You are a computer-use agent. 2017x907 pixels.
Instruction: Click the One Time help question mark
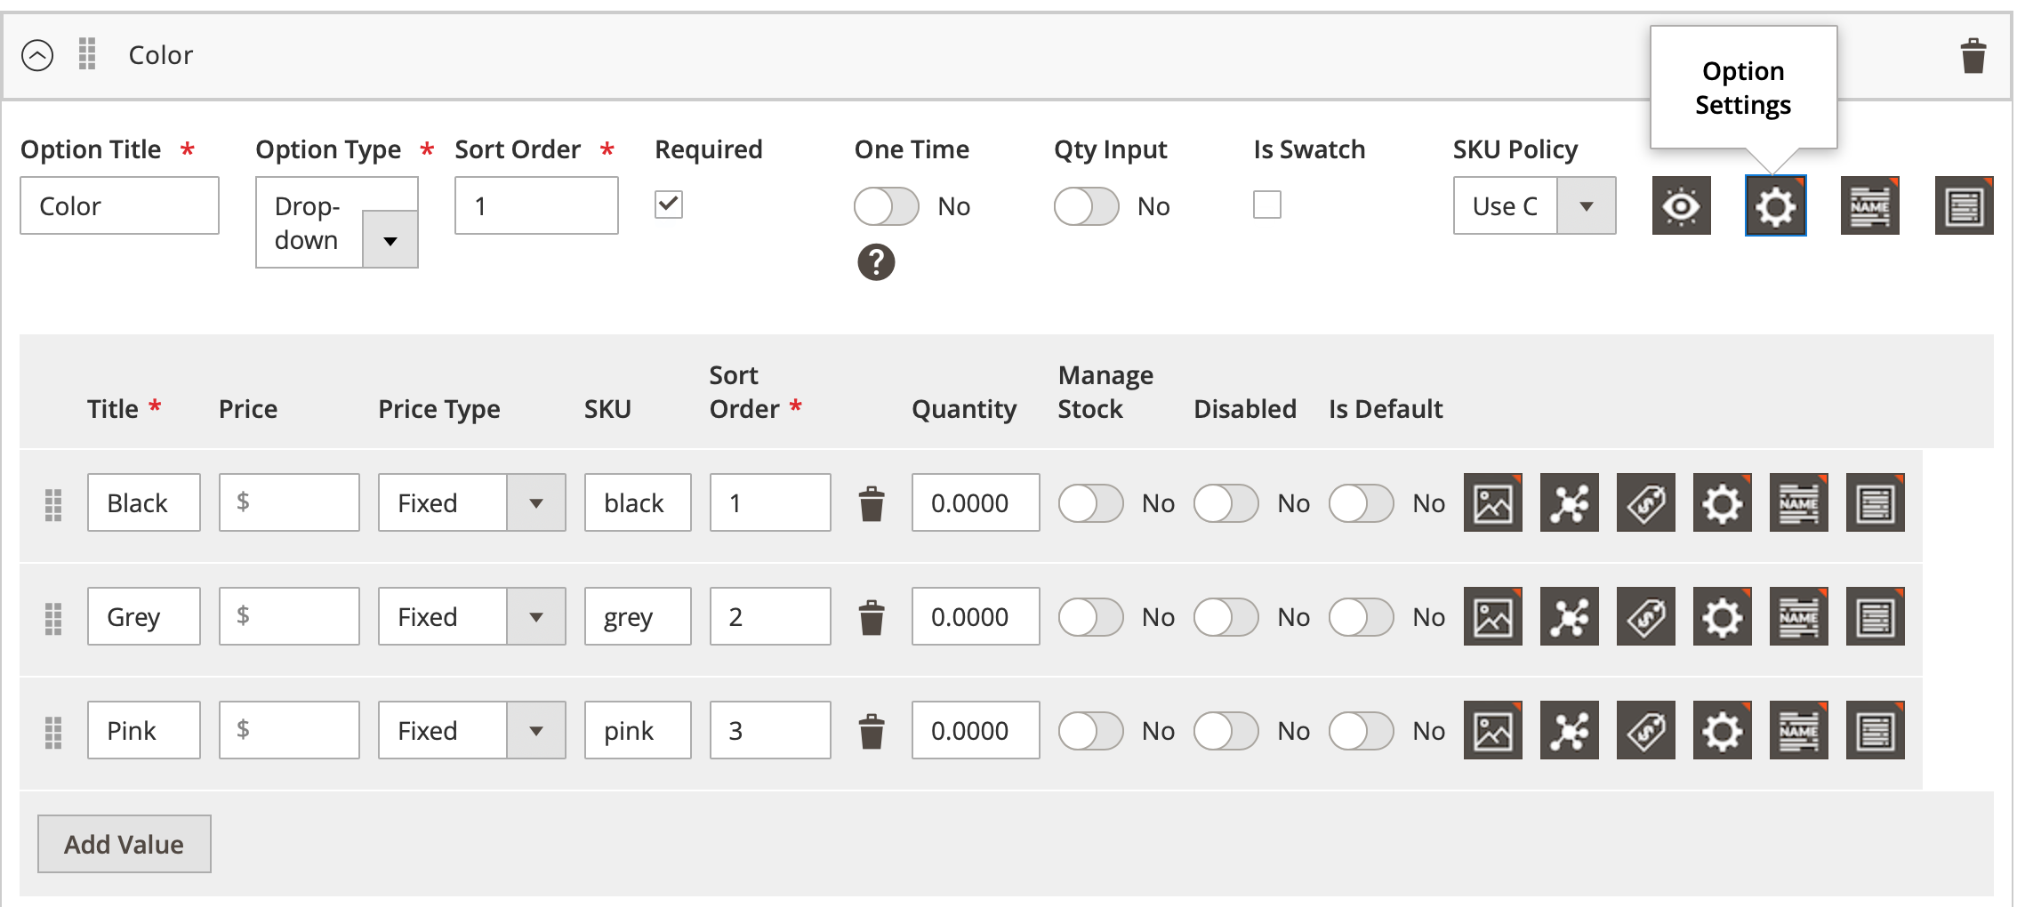tap(876, 262)
